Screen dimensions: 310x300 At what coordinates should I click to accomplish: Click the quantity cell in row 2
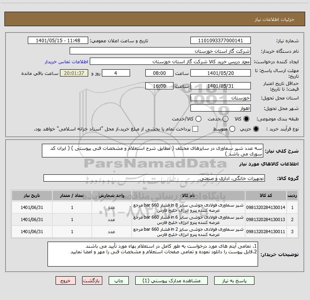(72, 219)
